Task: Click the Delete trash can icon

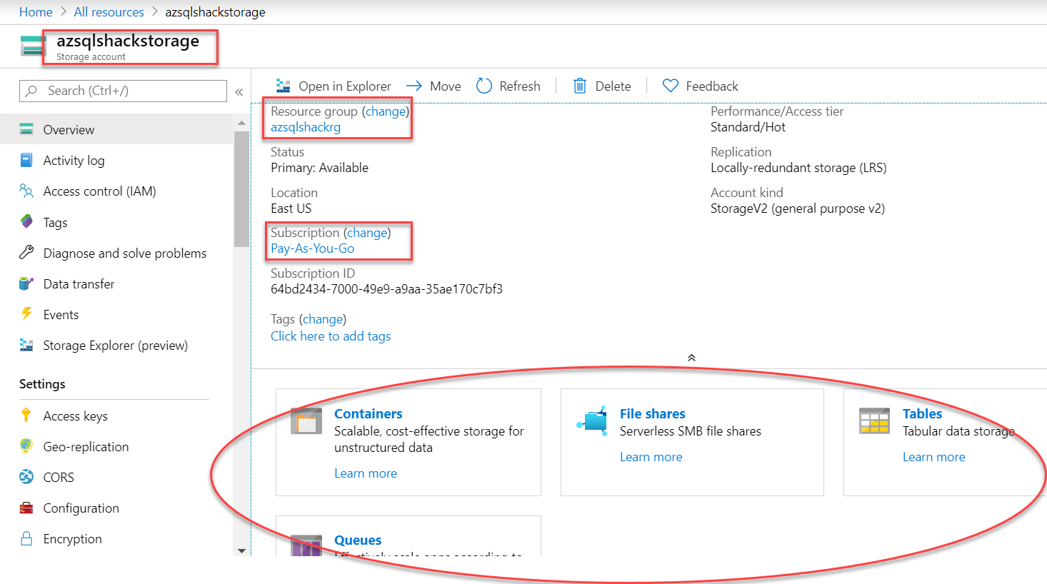Action: tap(580, 86)
